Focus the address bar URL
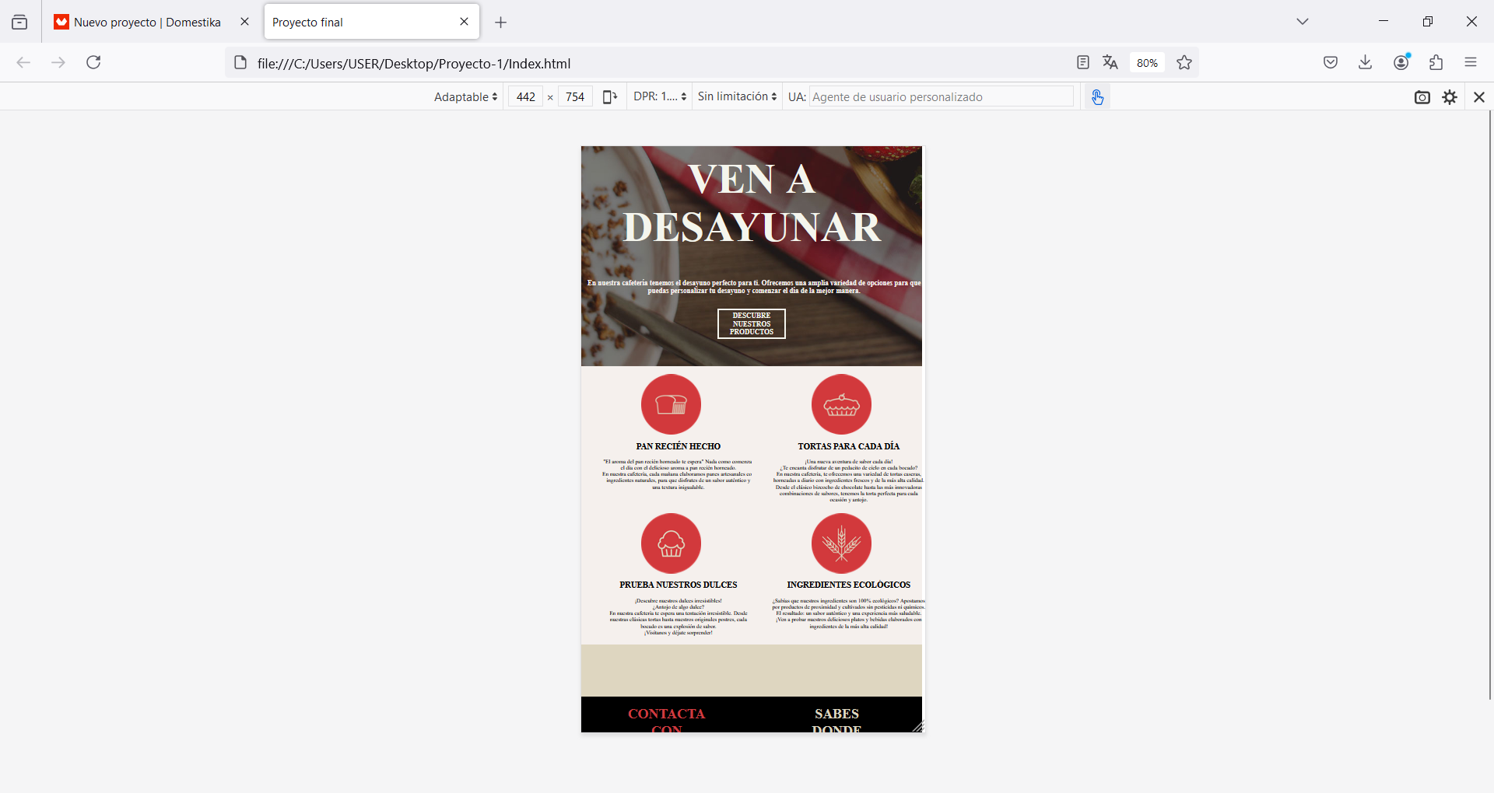The width and height of the screenshot is (1494, 793). click(414, 64)
